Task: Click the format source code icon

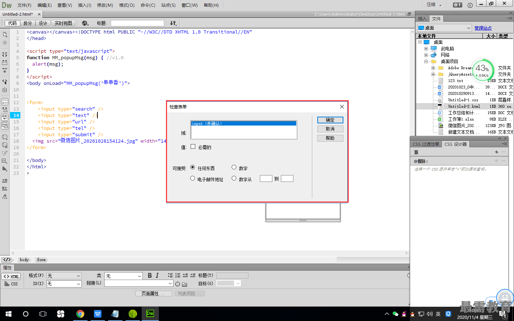Action: (x=5, y=197)
